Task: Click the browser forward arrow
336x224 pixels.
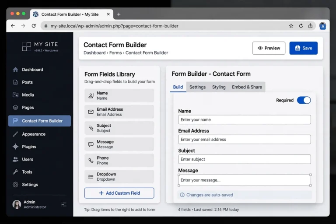Action: 23,26
